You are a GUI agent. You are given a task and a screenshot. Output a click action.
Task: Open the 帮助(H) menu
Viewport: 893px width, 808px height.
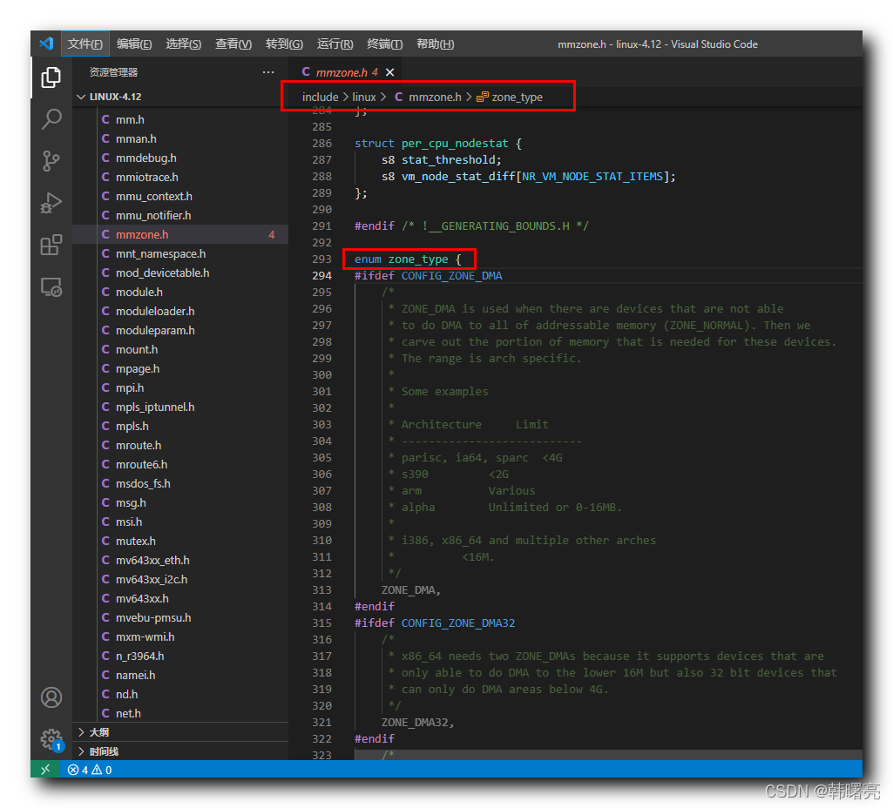point(435,44)
